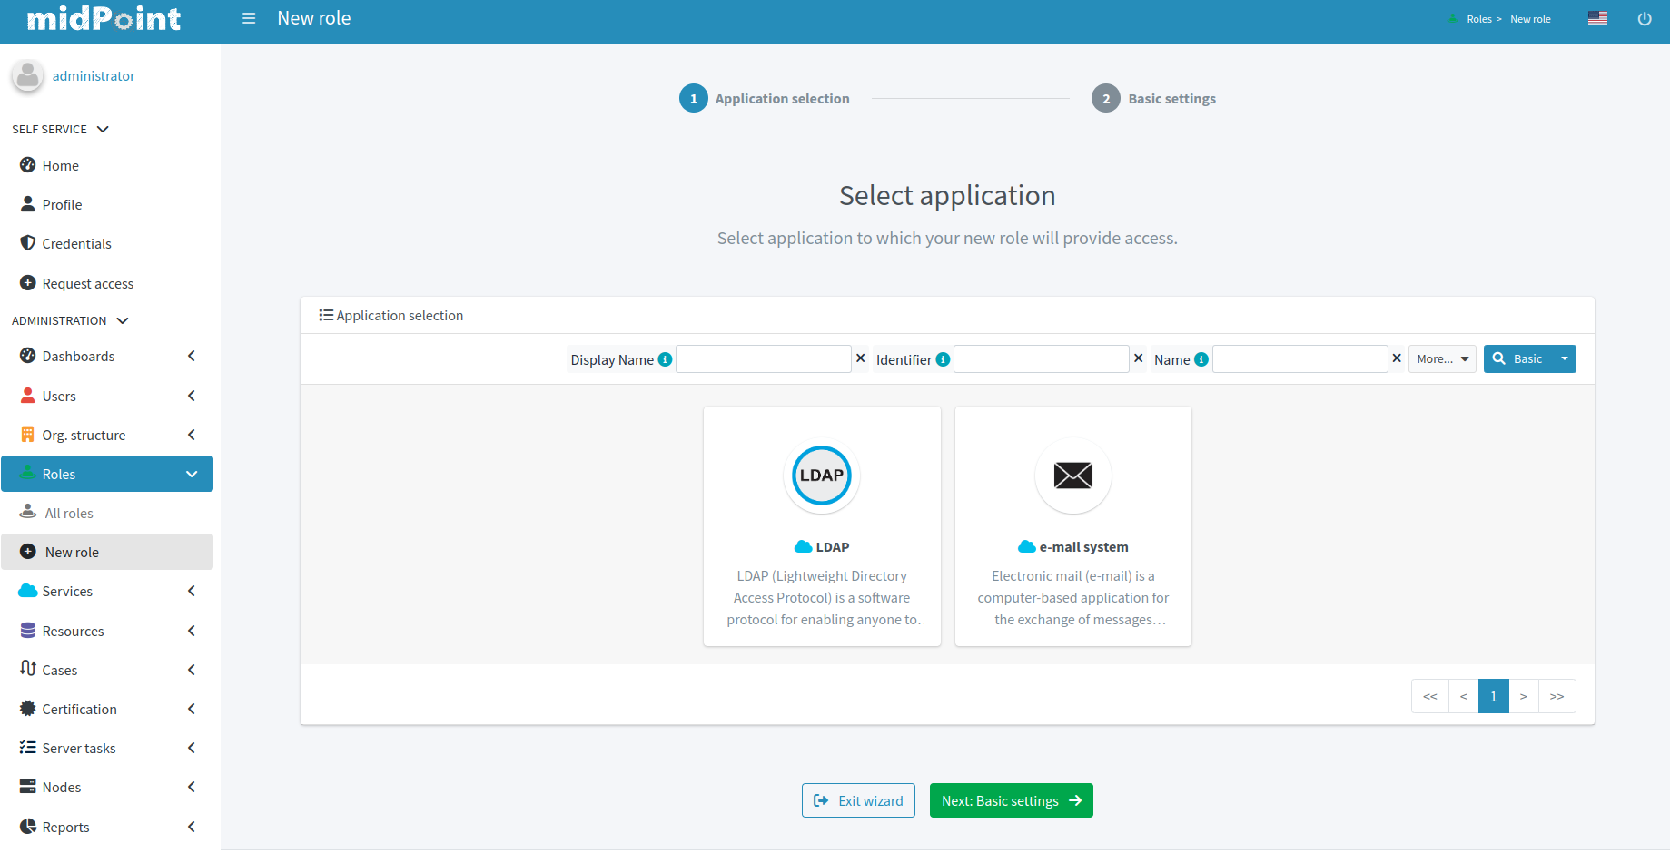The image size is (1670, 853).
Task: Open the Basic search mode dropdown
Action: (1564, 358)
